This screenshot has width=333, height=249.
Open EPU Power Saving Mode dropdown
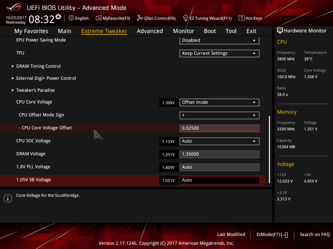point(220,41)
